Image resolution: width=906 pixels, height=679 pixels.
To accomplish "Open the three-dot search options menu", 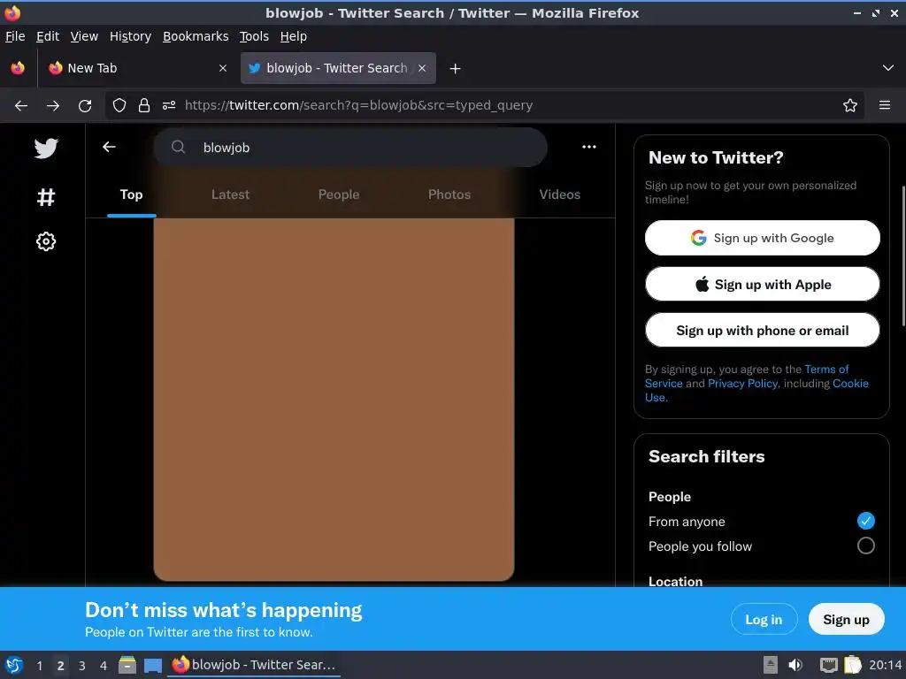I will [588, 147].
